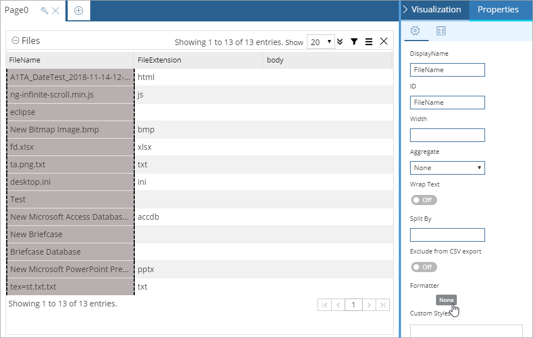Click inside the Width input field
The width and height of the screenshot is (533, 338).
[x=447, y=135]
